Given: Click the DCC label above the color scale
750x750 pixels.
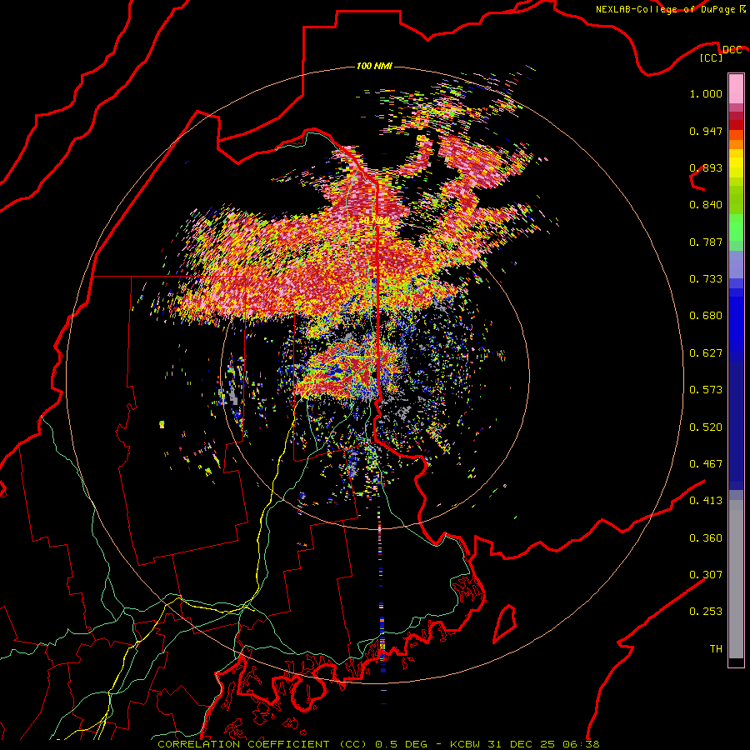Looking at the screenshot, I should pos(732,49).
